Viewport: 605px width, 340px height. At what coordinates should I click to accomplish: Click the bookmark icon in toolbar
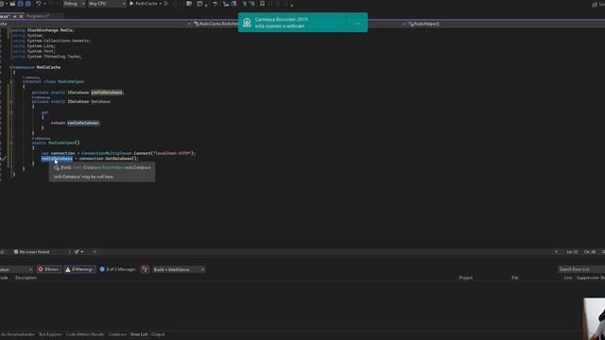tap(263, 4)
